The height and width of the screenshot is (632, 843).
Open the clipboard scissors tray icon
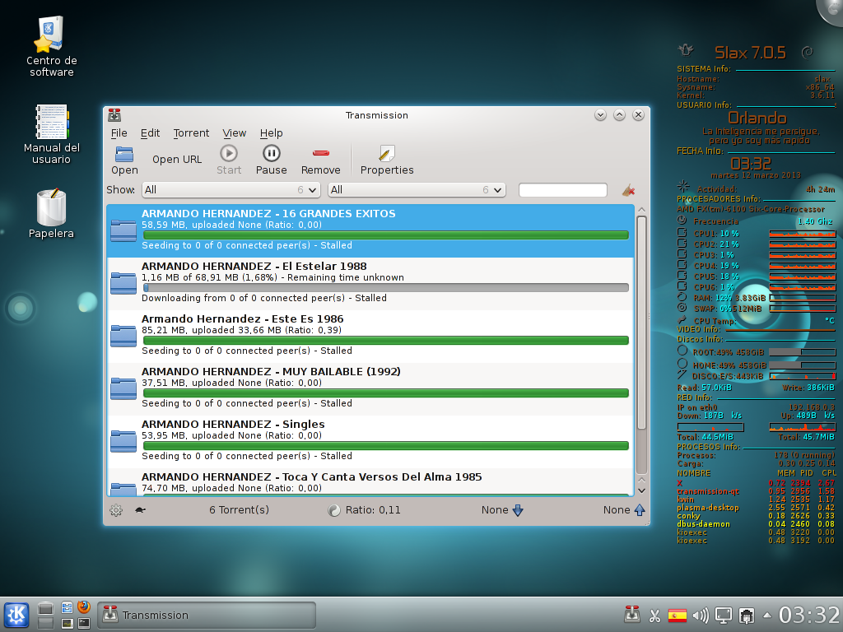point(654,616)
